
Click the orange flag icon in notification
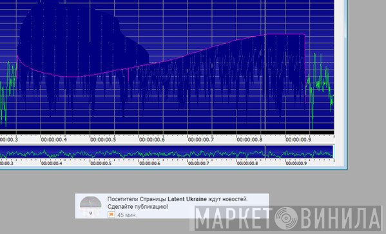pyautogui.click(x=111, y=215)
